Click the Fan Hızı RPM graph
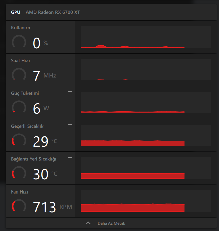 pyautogui.click(x=146, y=201)
